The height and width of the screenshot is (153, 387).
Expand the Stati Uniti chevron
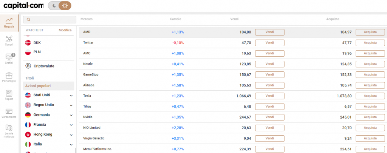[x=71, y=96]
